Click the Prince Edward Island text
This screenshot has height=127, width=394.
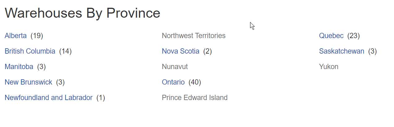pos(194,98)
